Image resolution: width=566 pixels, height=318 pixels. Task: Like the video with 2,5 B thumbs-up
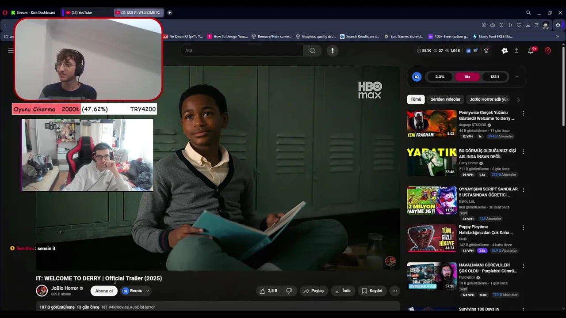tap(269, 291)
